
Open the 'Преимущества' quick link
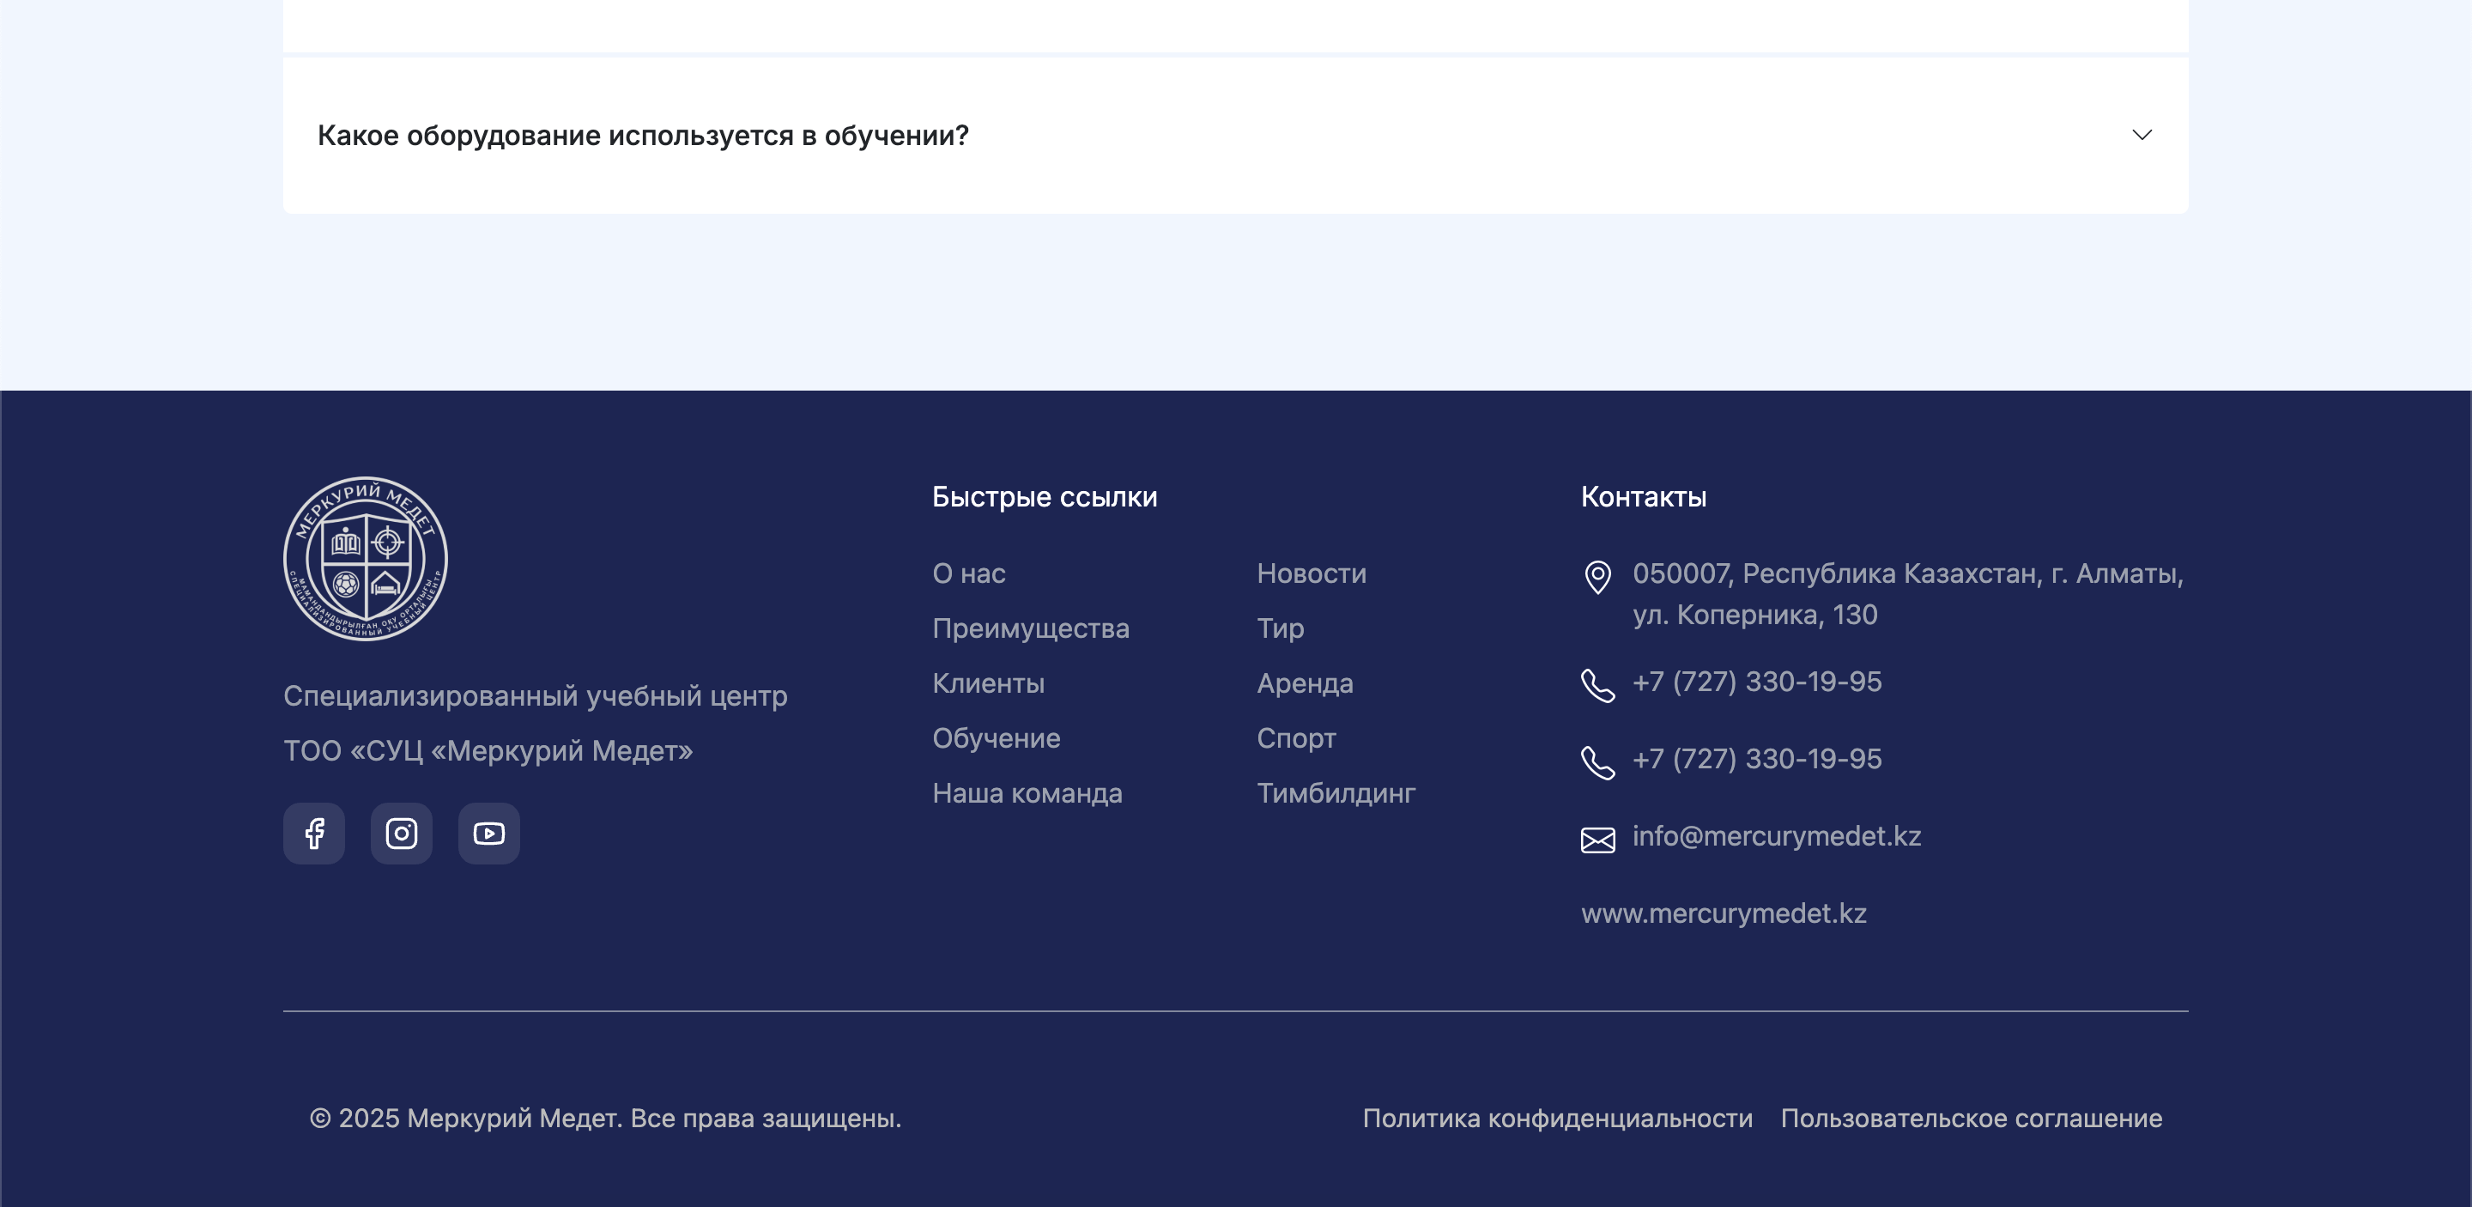1031,628
